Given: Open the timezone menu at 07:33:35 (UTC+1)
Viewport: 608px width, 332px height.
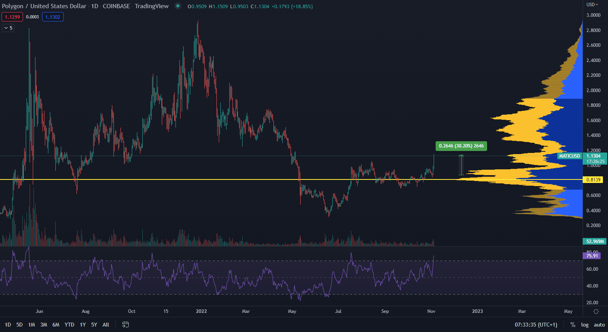Looking at the screenshot, I should (x=536, y=325).
